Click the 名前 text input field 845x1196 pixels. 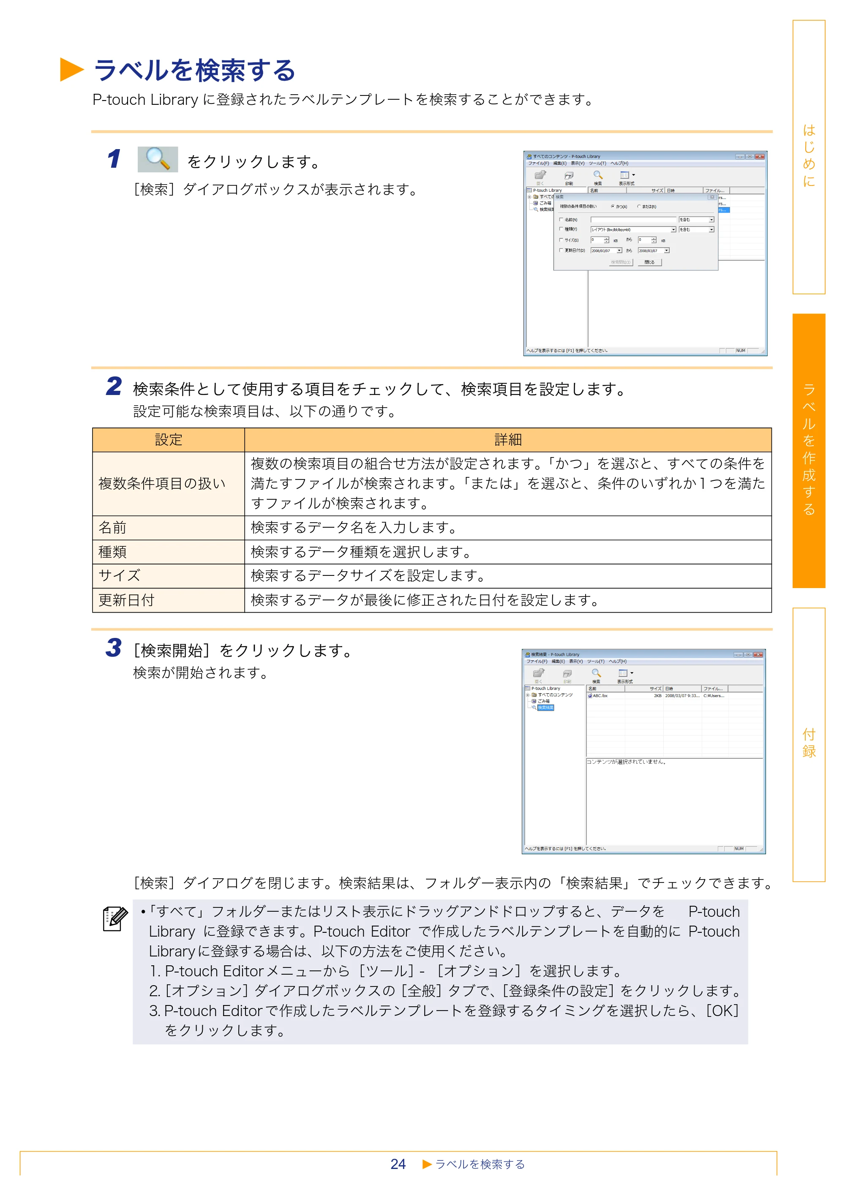pyautogui.click(x=633, y=220)
